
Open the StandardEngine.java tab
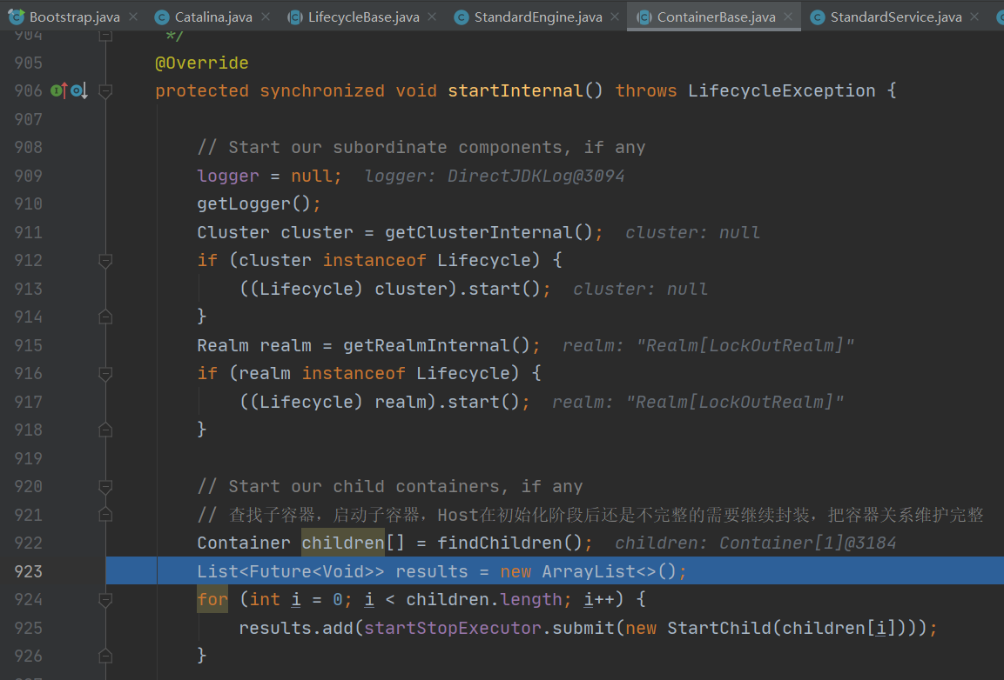[538, 17]
